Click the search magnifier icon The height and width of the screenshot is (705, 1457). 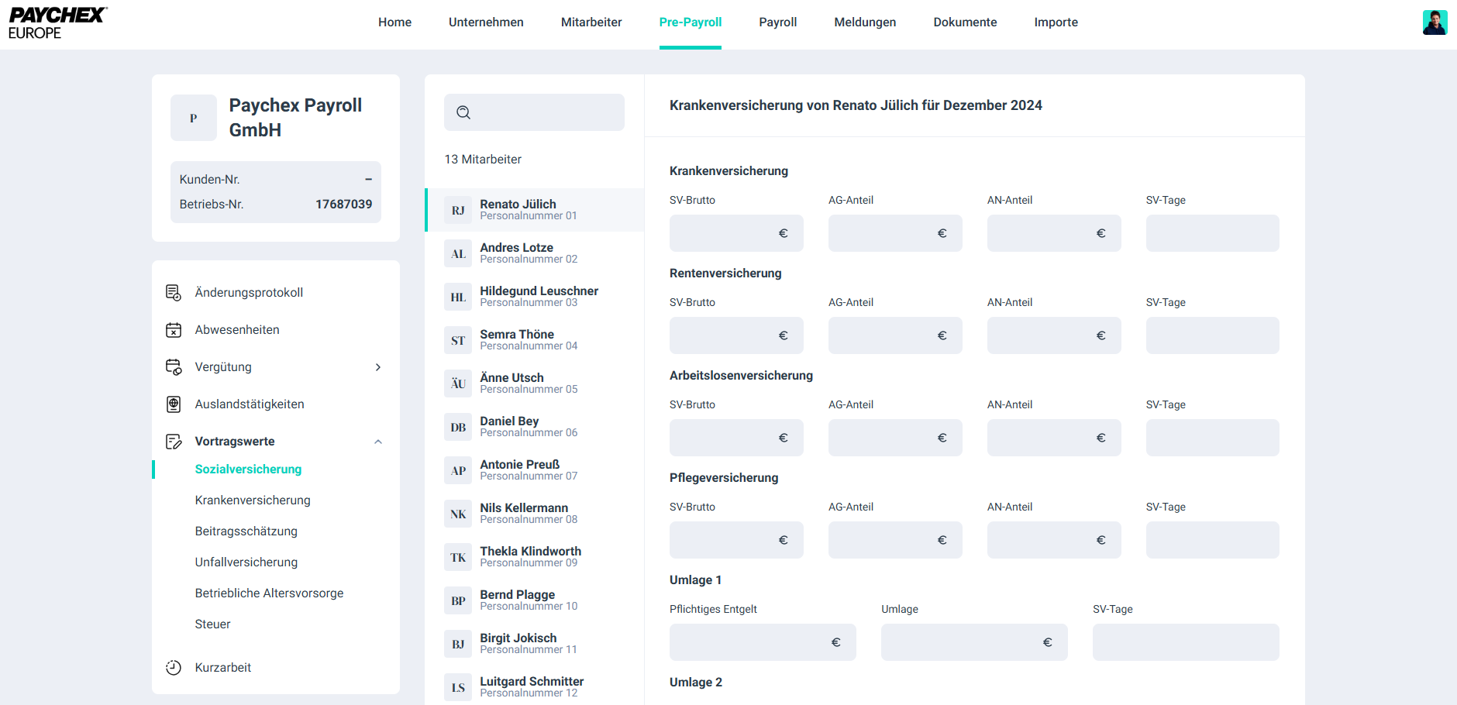[463, 112]
